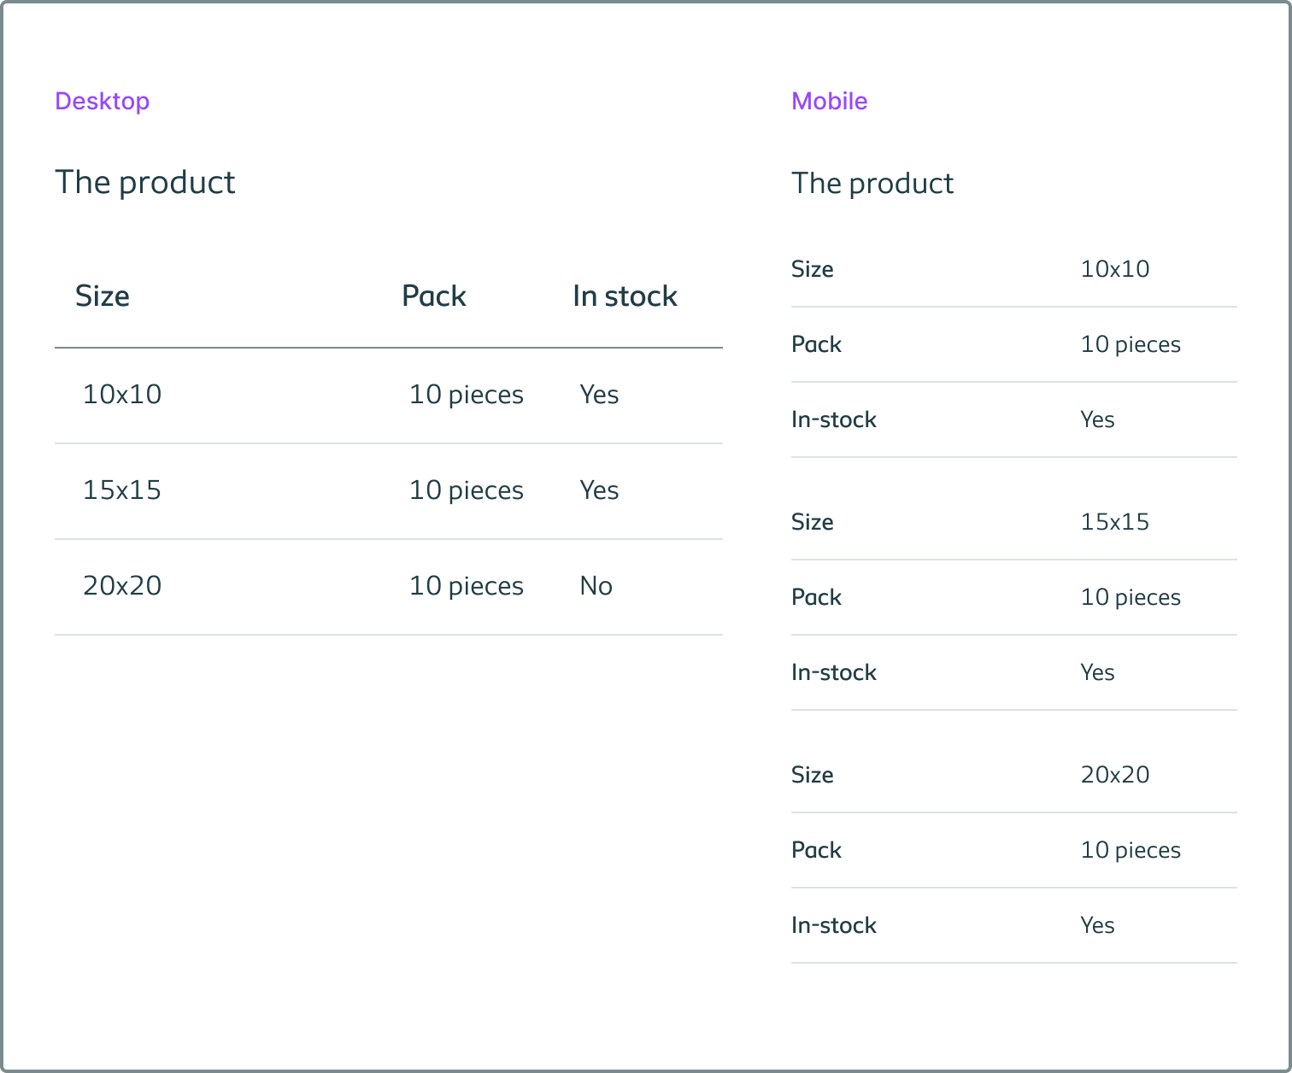Viewport: 1292px width, 1073px height.
Task: Select the 10x10 value in mobile view
Action: 1114,268
